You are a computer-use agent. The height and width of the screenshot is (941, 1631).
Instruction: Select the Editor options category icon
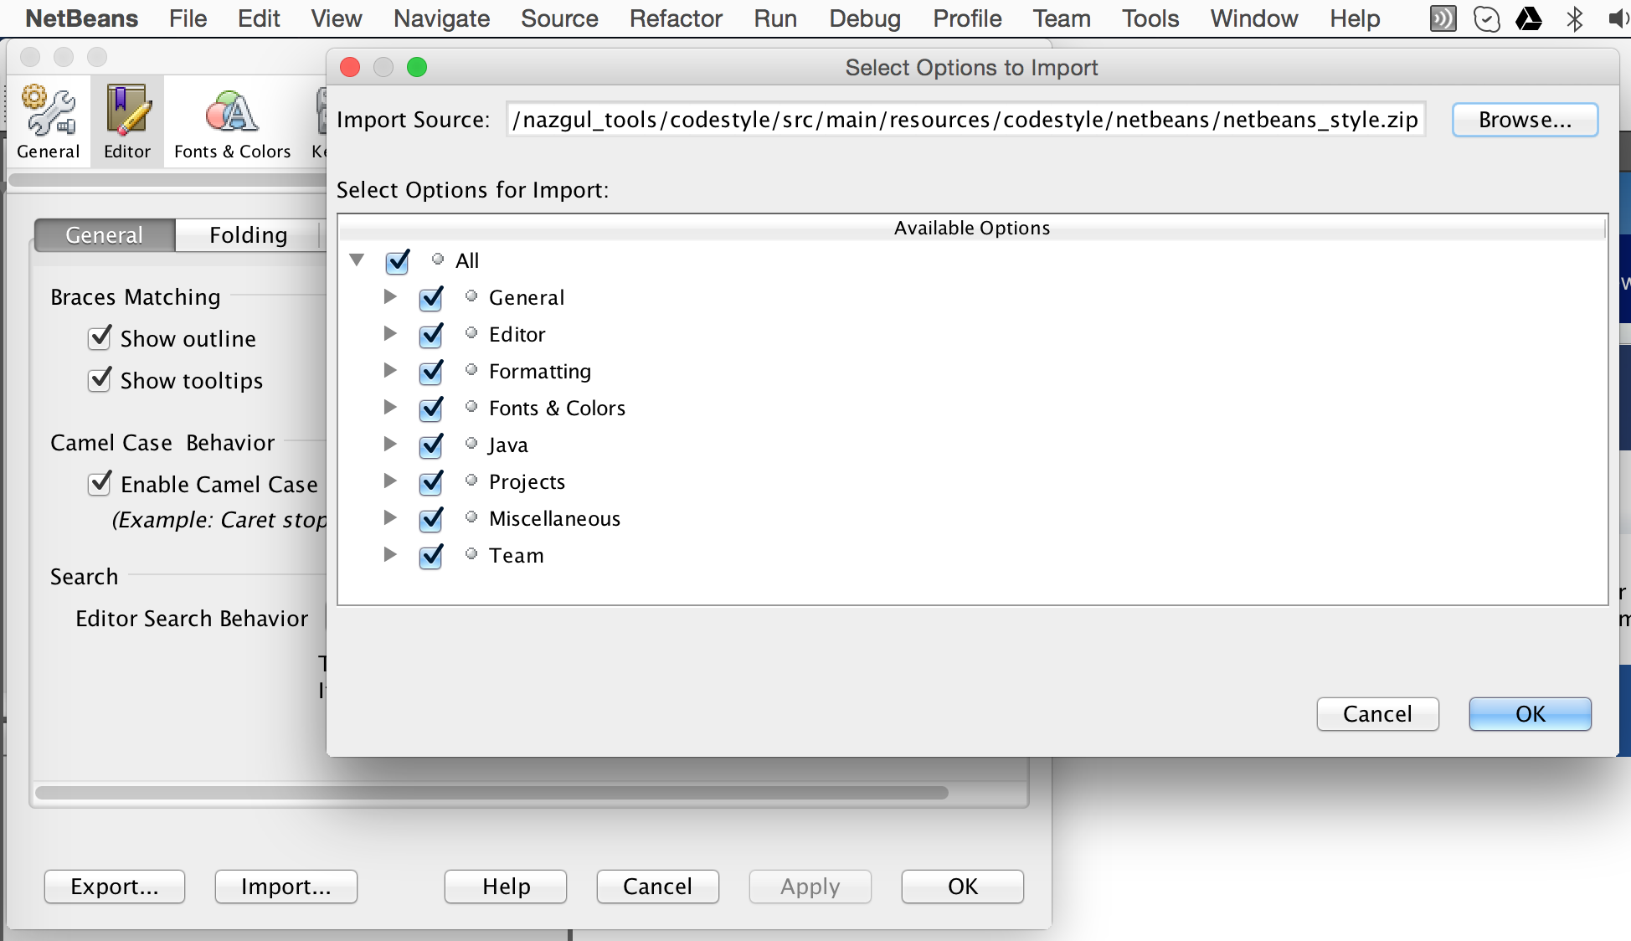tap(127, 122)
